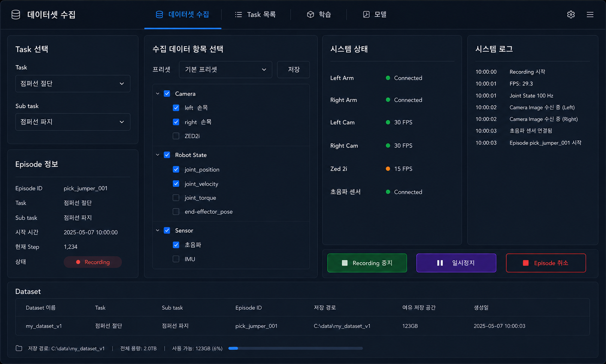Open the Sub task dropdown showing 점퍼선 파지
606x364 pixels.
pyautogui.click(x=73, y=122)
